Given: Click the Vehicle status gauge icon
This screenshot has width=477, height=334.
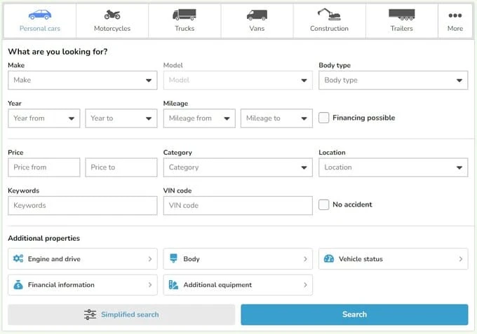Looking at the screenshot, I should 329,258.
